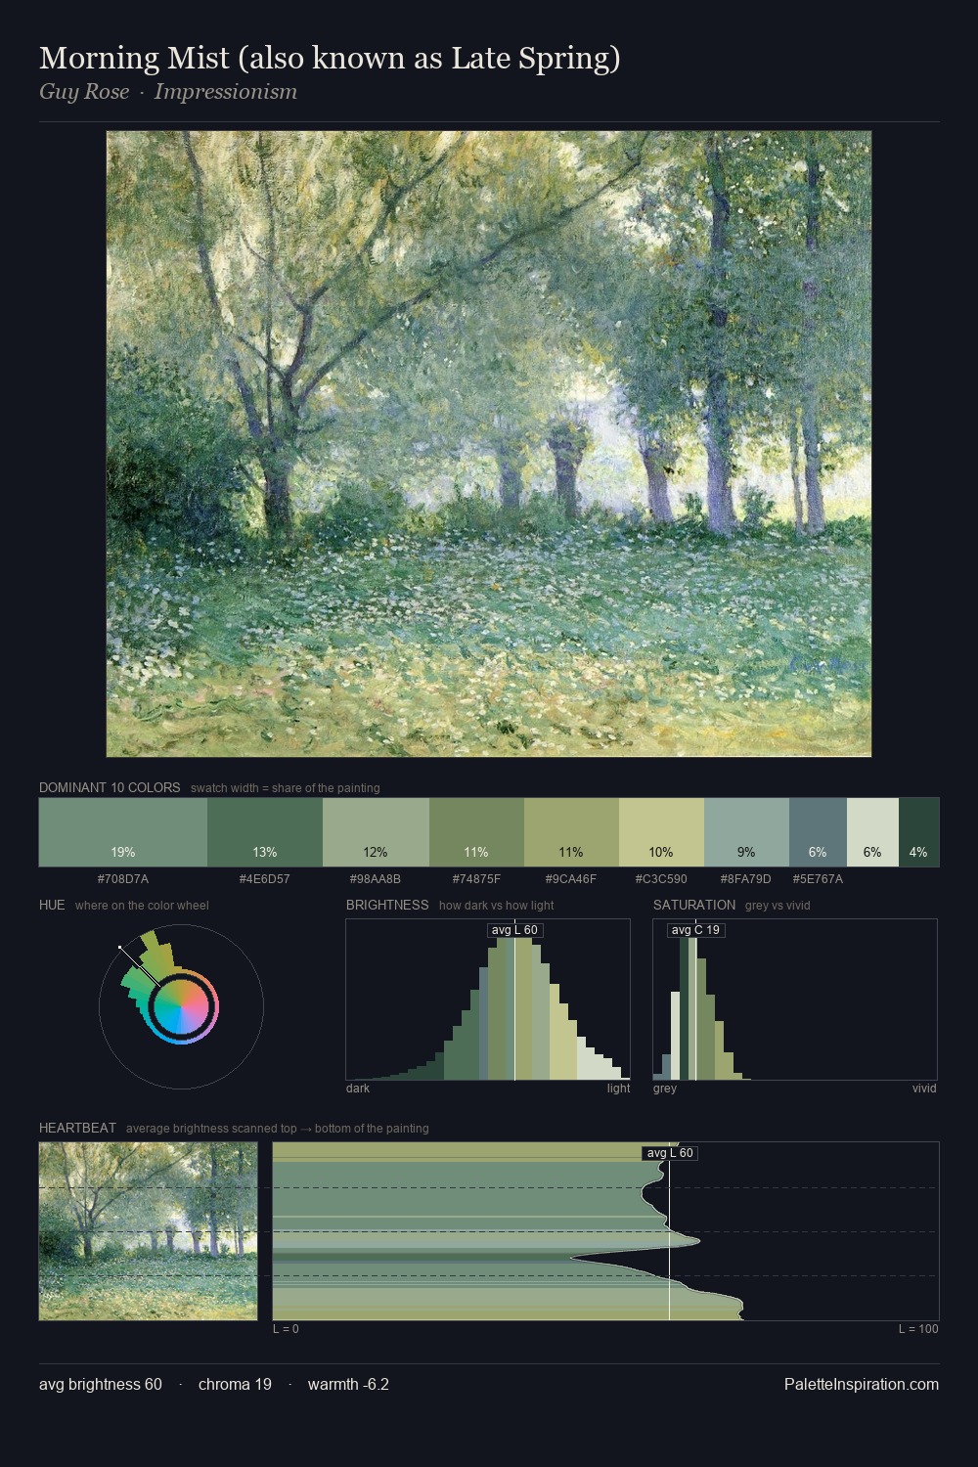Viewport: 978px width, 1467px height.
Task: Choose the 10% swatch #C3C590
Action: tap(661, 832)
